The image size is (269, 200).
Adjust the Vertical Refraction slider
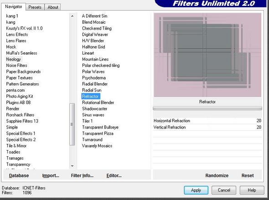pyautogui.click(x=207, y=127)
